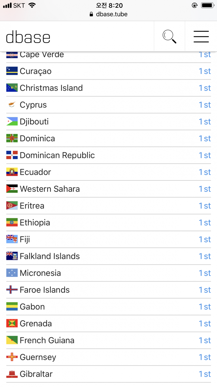Tap the Ecuador flag icon
This screenshot has height=387, width=217.
pyautogui.click(x=12, y=172)
